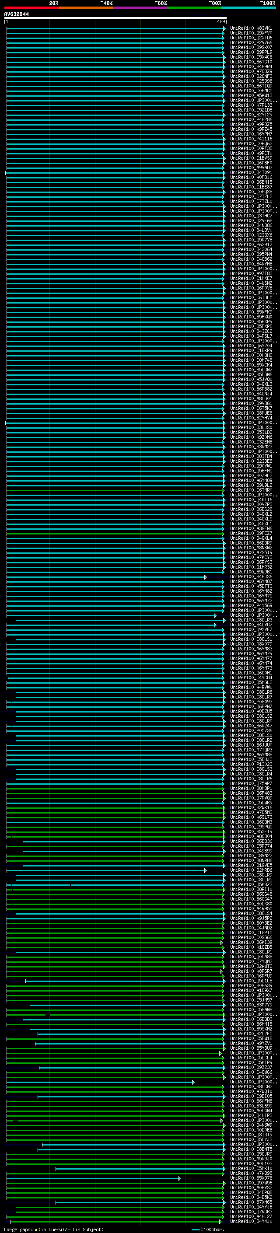
Task: Click the green ~80% identity legend segment
Action: click(194, 8)
